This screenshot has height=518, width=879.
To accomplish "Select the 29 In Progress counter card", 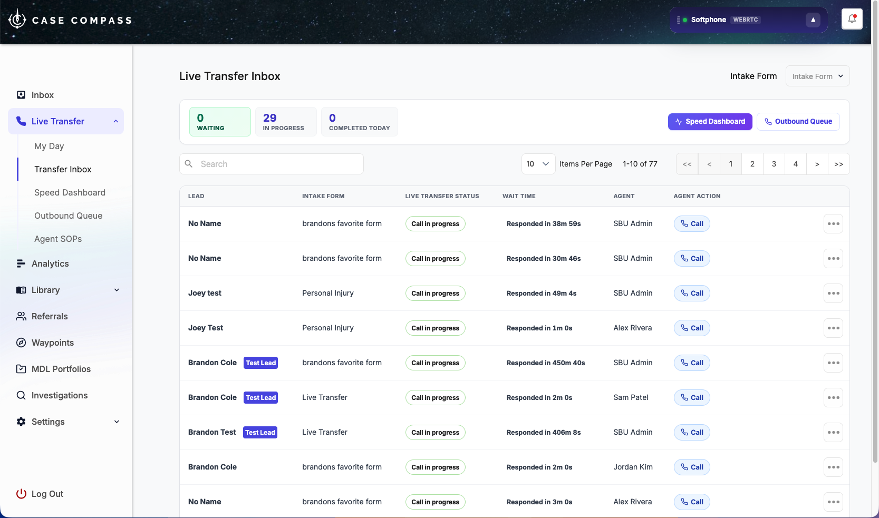I will click(286, 122).
